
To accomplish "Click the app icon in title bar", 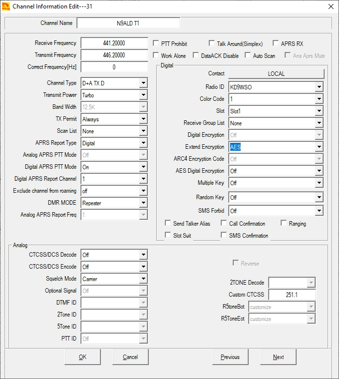I will [5, 6].
